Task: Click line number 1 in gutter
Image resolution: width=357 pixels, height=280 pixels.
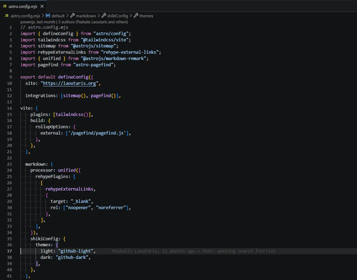Action: 11,27
